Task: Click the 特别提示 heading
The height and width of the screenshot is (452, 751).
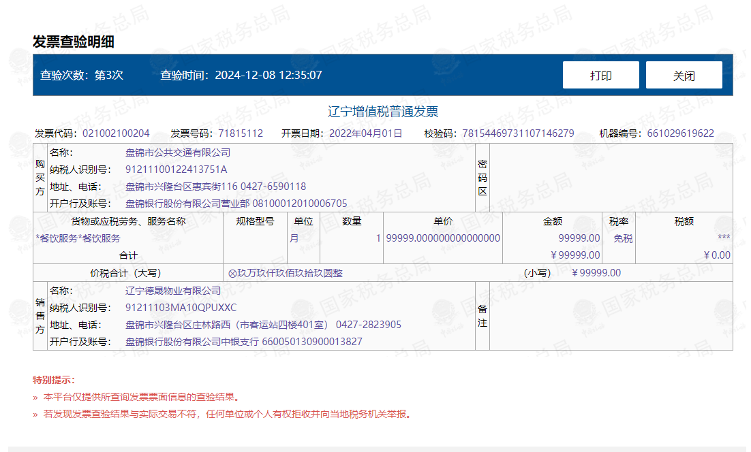Action: [53, 381]
